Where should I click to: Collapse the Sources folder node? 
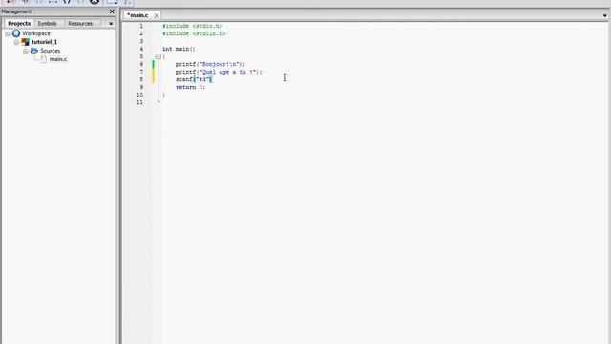[x=26, y=51]
